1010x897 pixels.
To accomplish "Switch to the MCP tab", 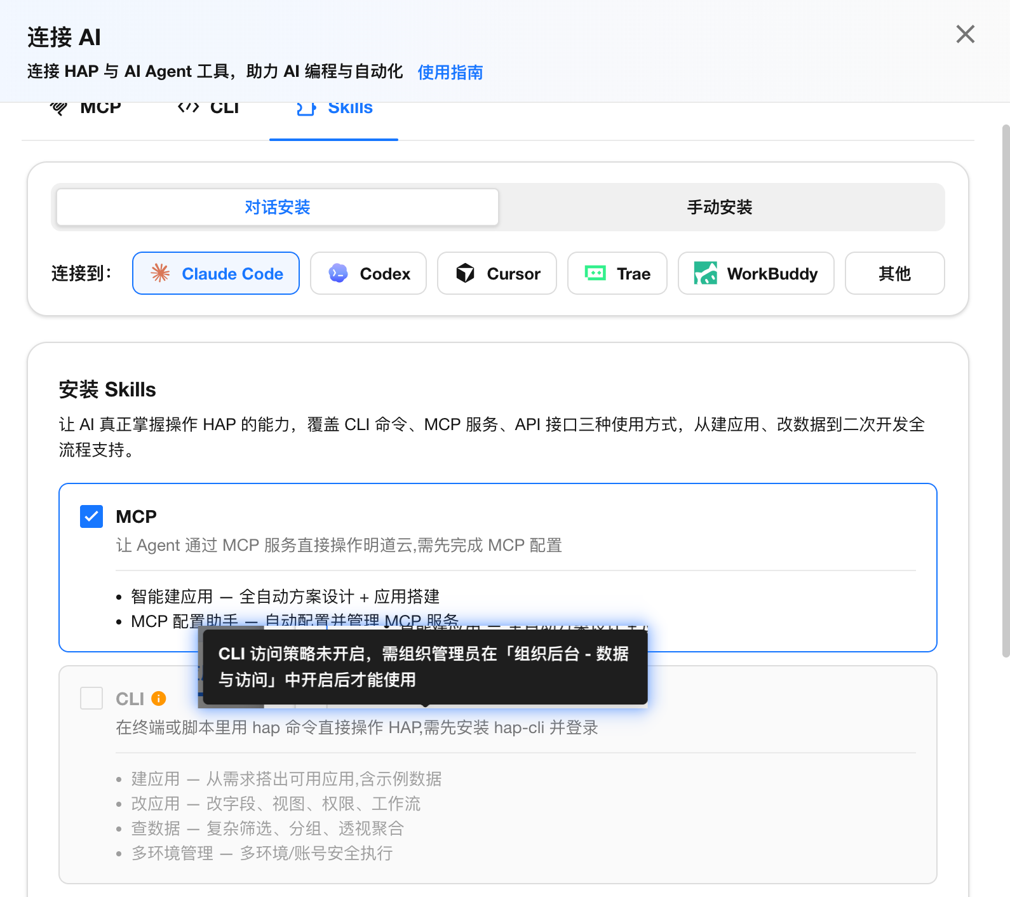I will click(x=85, y=109).
